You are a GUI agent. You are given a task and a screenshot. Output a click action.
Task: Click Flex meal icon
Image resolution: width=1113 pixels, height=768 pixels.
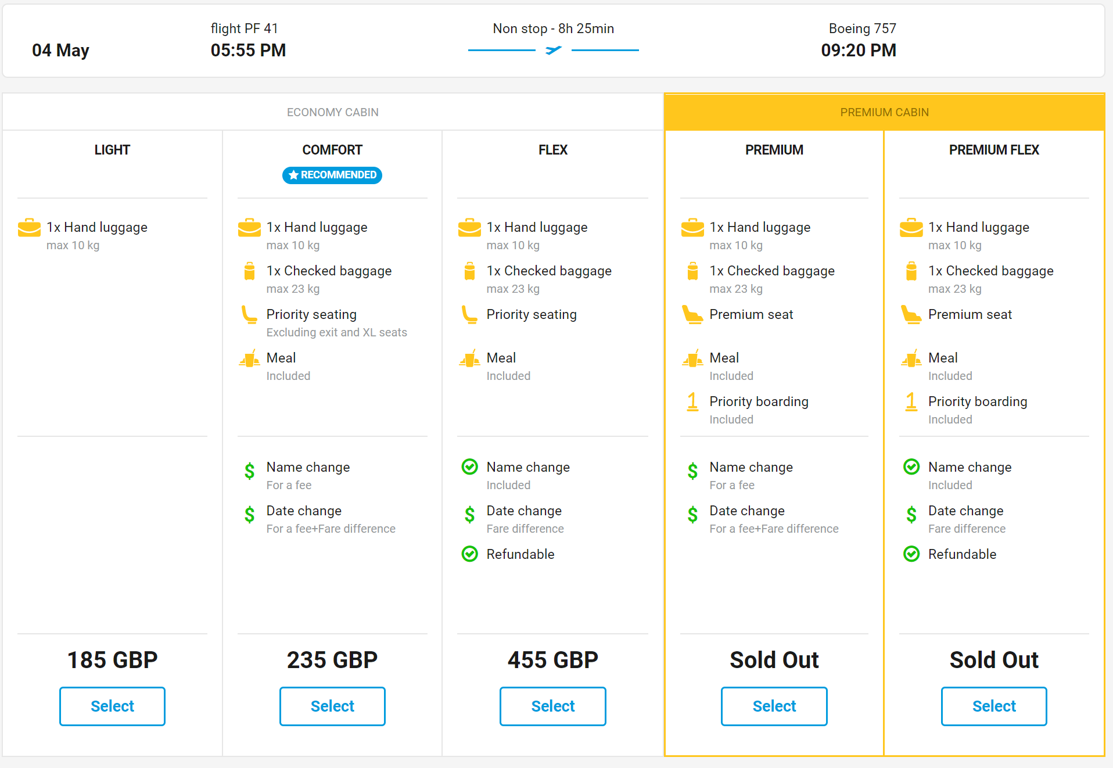[469, 358]
